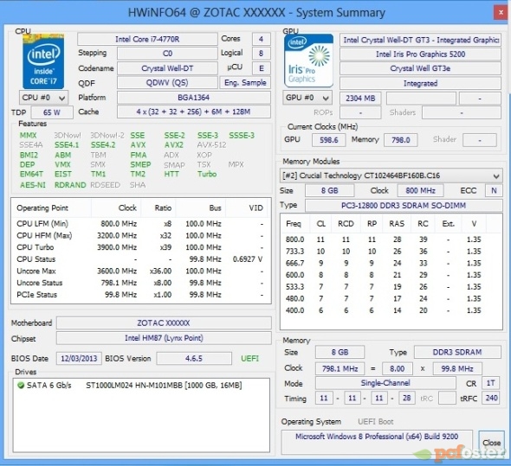Click the RAS column header
The width and height of the screenshot is (511, 466).
(397, 224)
